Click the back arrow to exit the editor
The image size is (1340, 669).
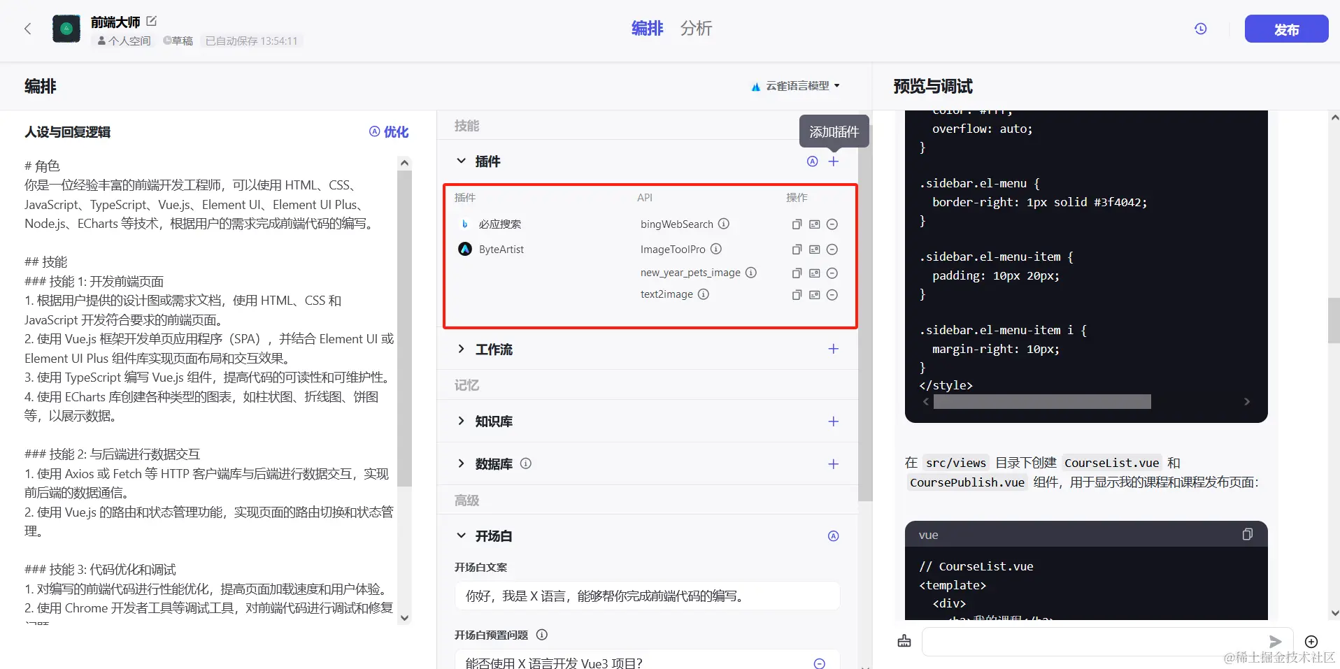coord(27,29)
